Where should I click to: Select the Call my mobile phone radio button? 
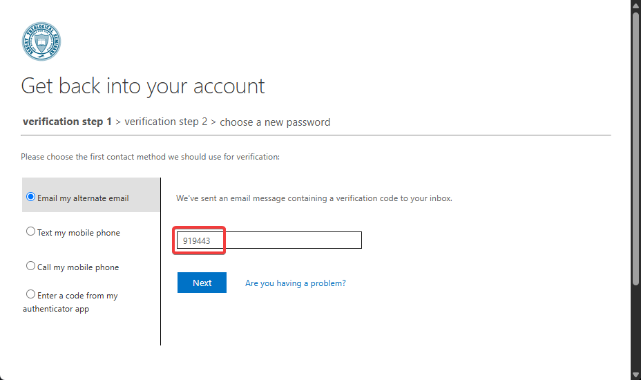point(30,266)
